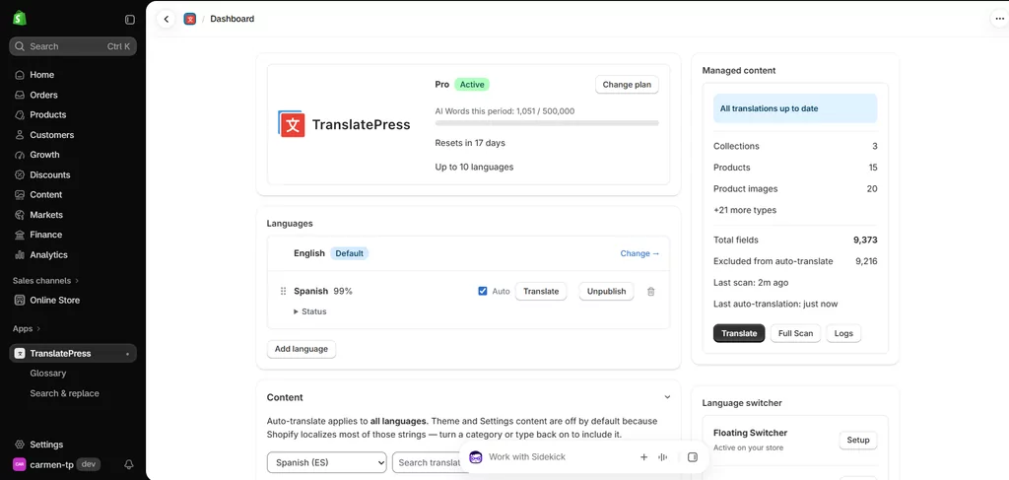Click the carmen-tp store avatar
Viewport: 1009px width, 480px height.
pyautogui.click(x=20, y=464)
